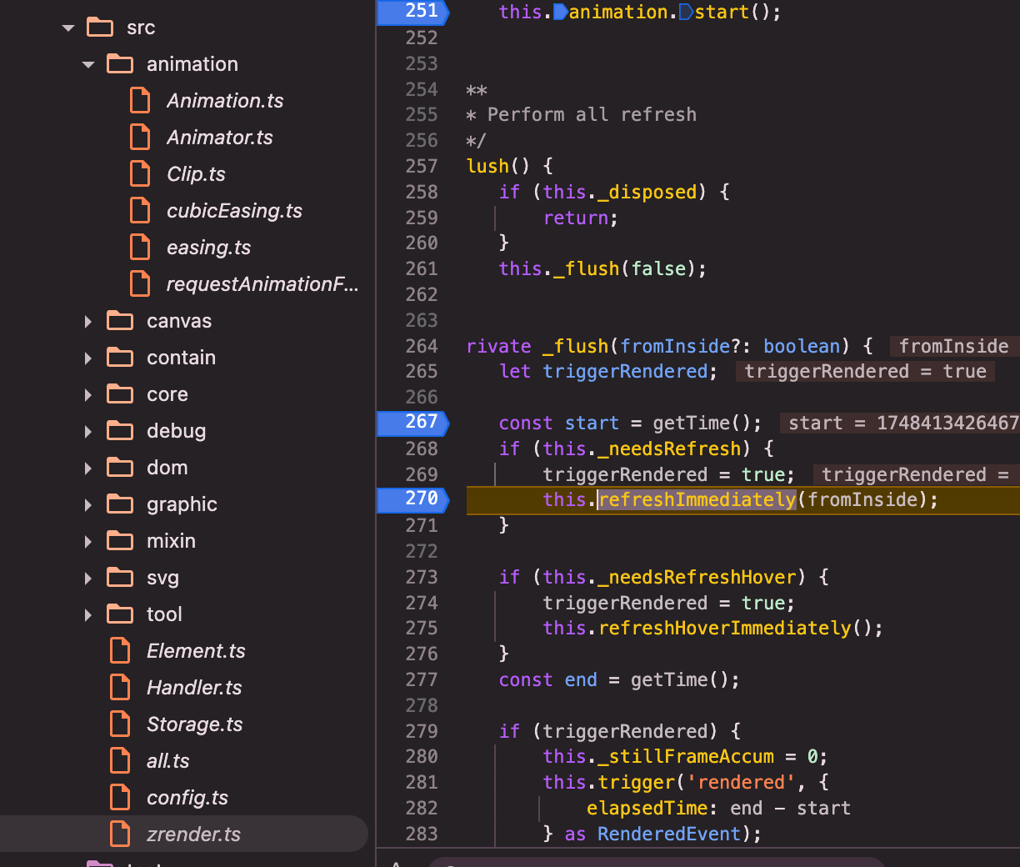Screen dimensions: 1020x867
Task: Toggle breakpoint on line 267
Action: 413,423
